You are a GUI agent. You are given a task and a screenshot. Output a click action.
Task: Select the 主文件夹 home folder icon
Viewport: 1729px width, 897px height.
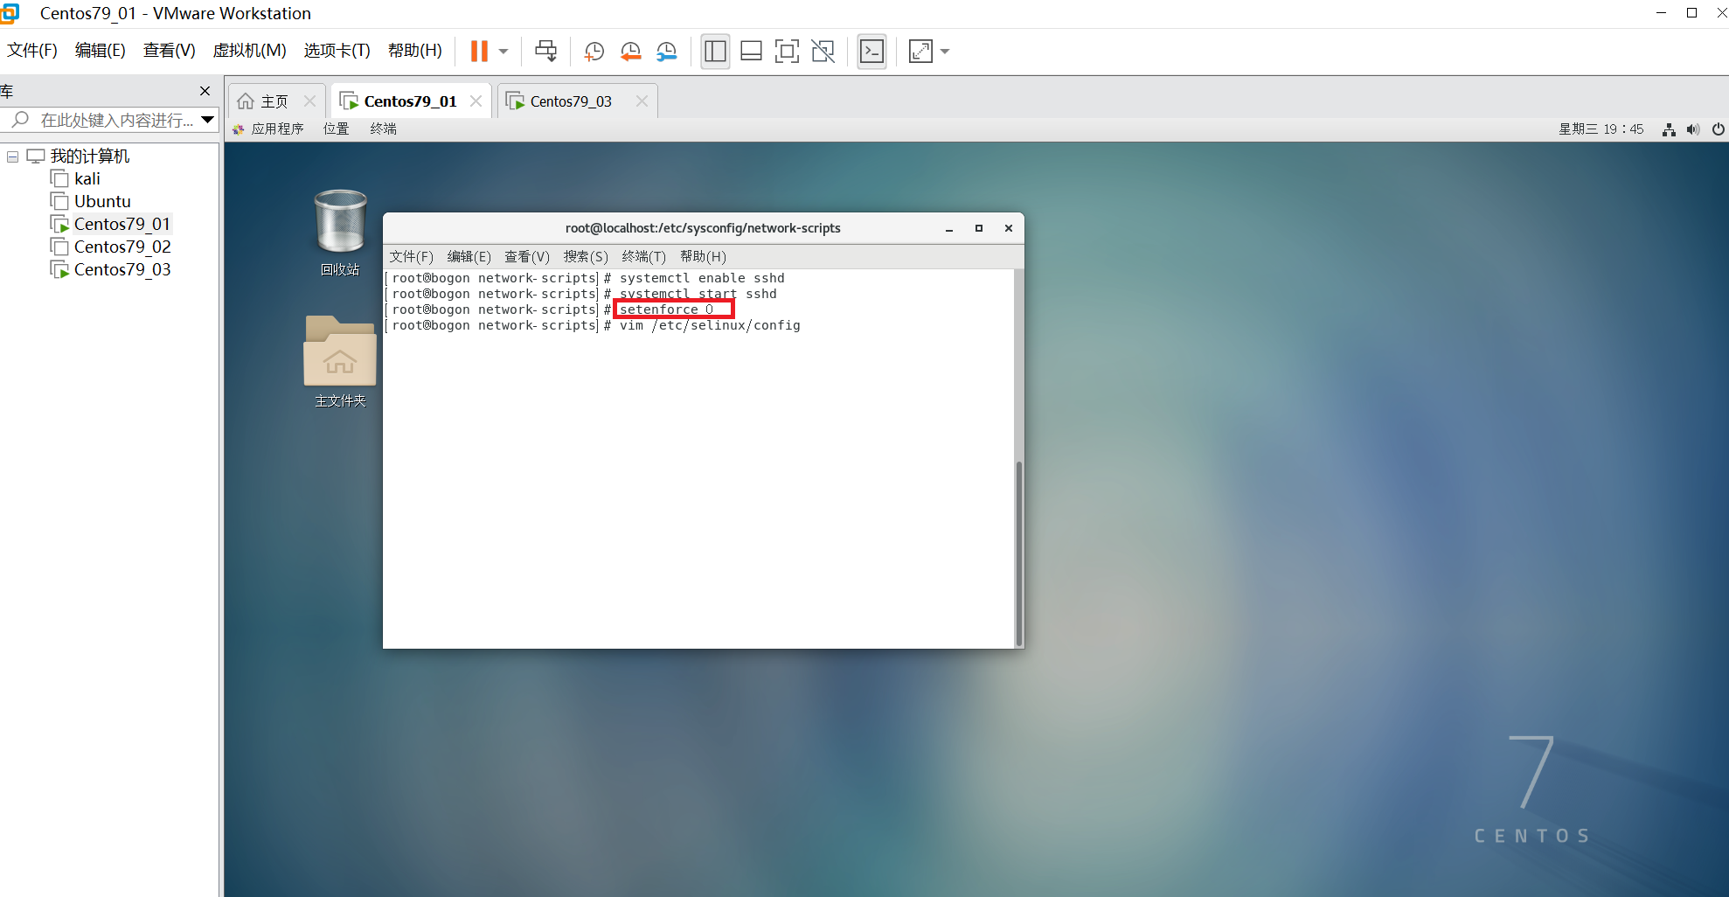pyautogui.click(x=340, y=362)
